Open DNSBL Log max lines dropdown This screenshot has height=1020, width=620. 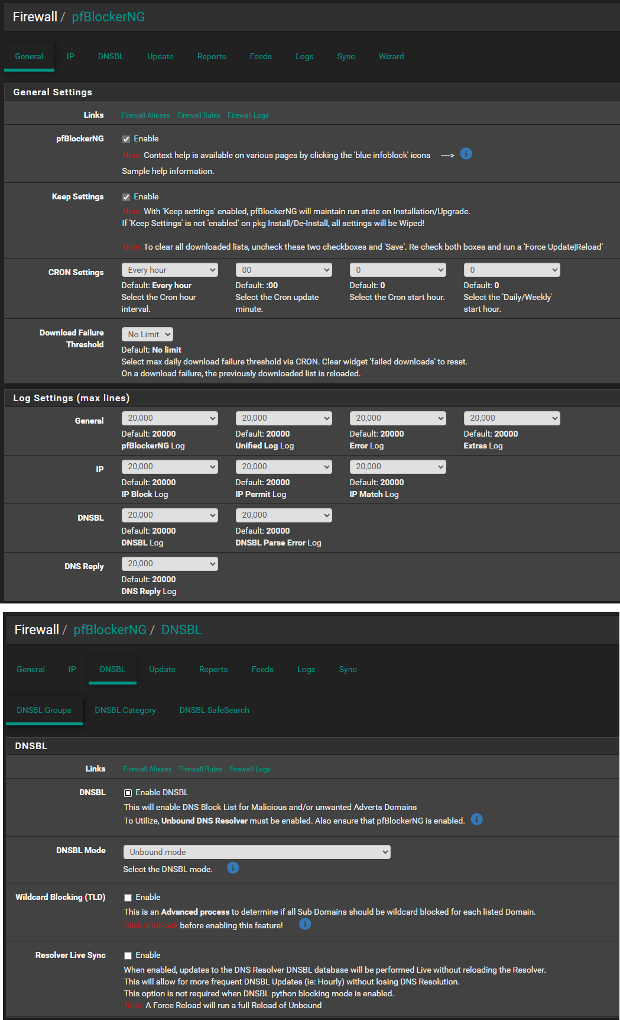[x=170, y=515]
